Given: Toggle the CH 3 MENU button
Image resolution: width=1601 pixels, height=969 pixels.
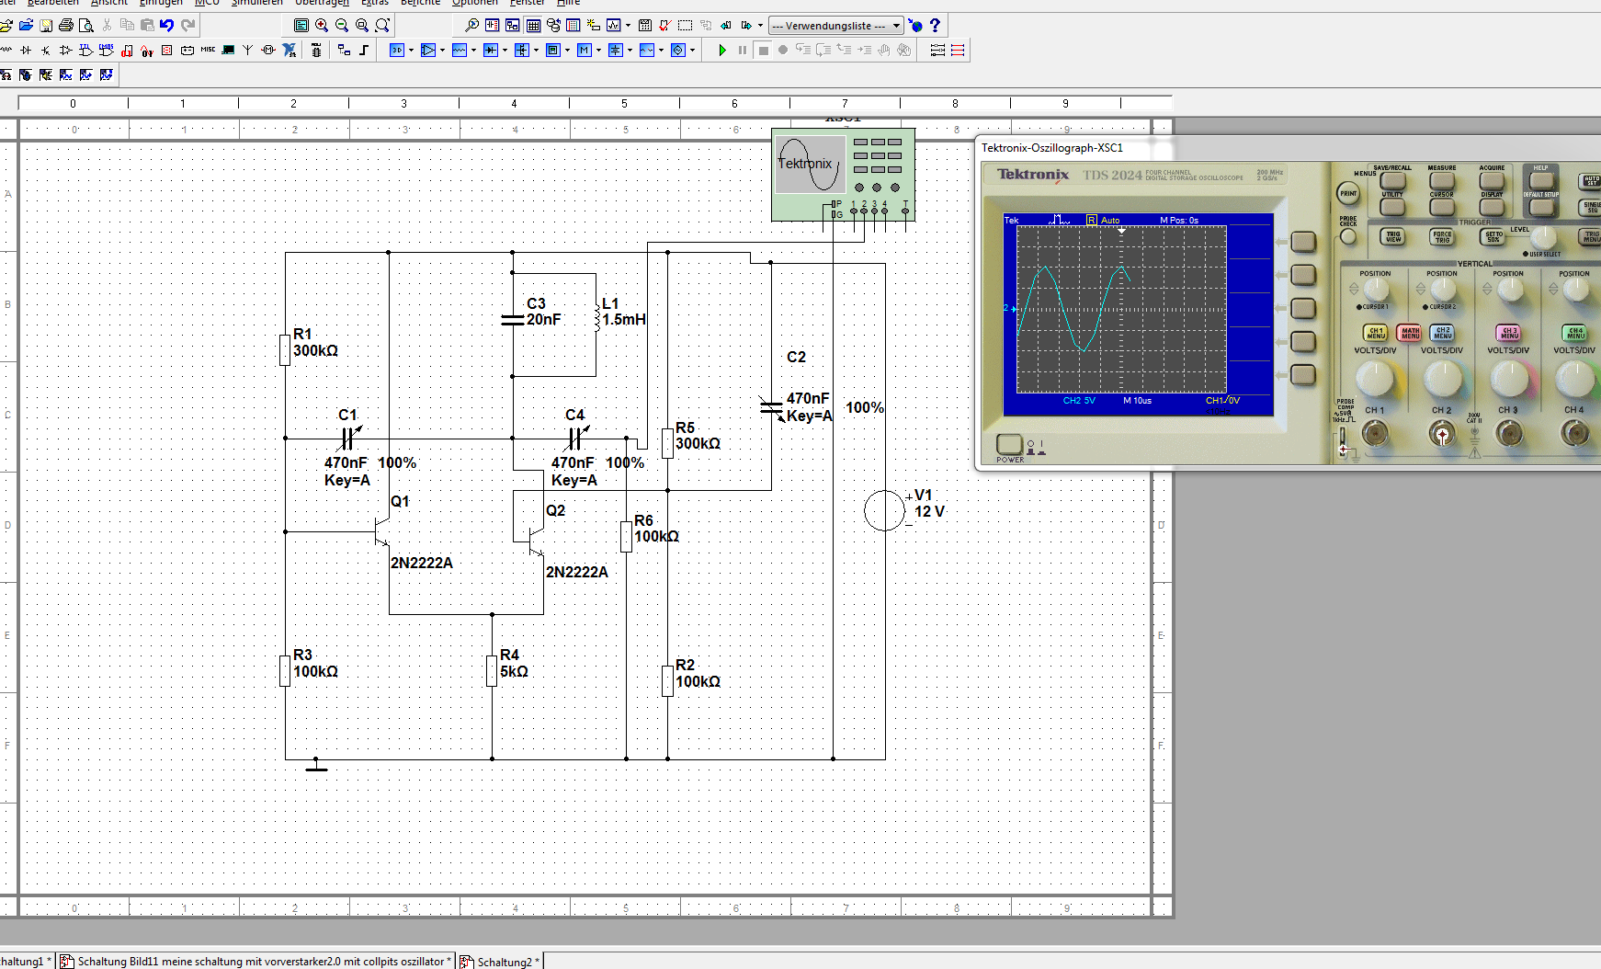Looking at the screenshot, I should coord(1508,333).
